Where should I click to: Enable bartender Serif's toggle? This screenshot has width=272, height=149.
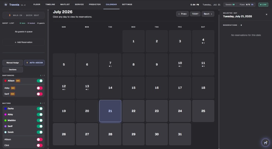pyautogui.click(x=39, y=94)
